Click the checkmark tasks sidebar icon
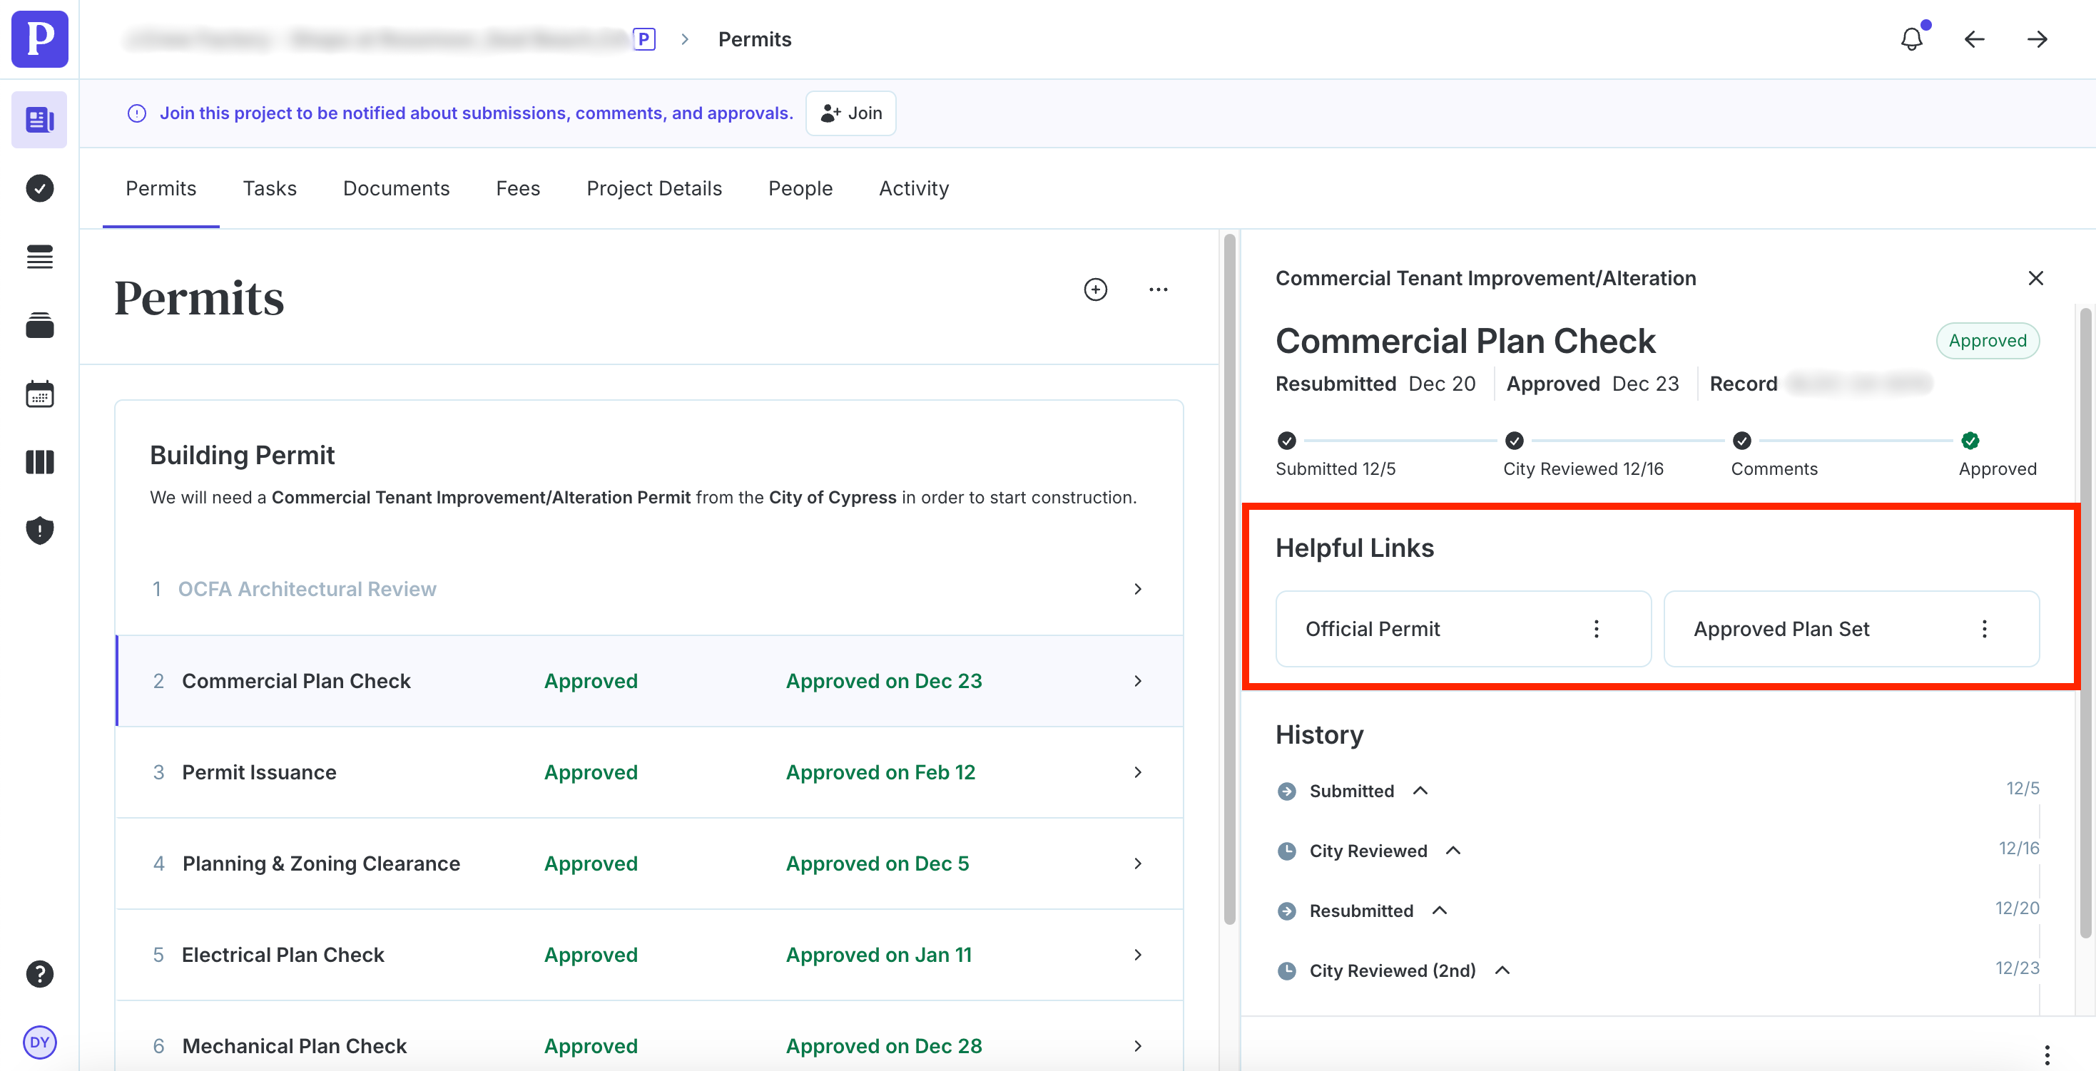The image size is (2096, 1071). click(39, 189)
